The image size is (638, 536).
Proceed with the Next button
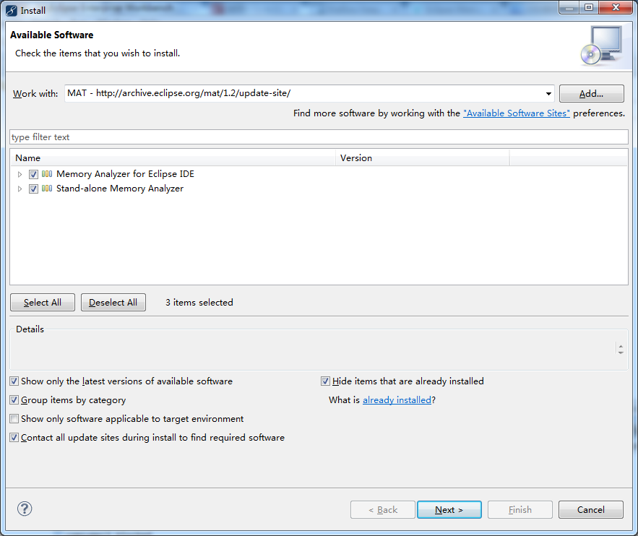coord(449,509)
